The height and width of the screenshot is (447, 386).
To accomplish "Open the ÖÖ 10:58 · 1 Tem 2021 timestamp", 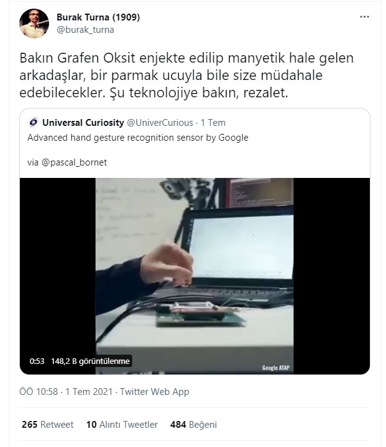I will coord(66,392).
